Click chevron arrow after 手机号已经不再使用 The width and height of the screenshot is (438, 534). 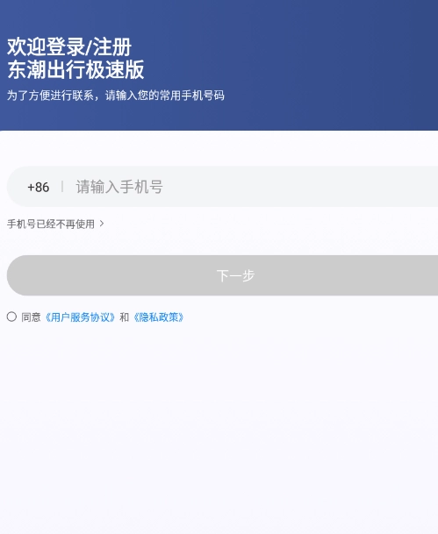pos(102,224)
